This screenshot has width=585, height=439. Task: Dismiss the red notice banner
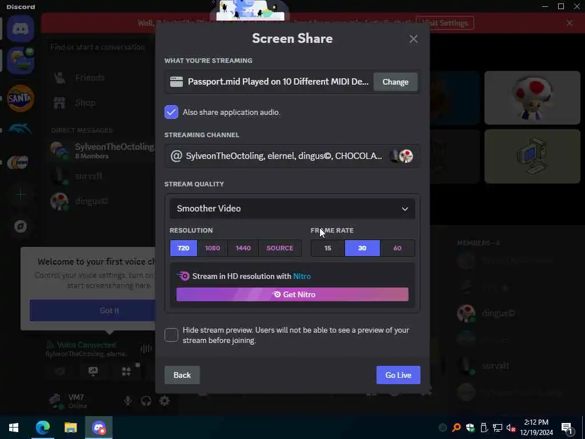point(570,23)
